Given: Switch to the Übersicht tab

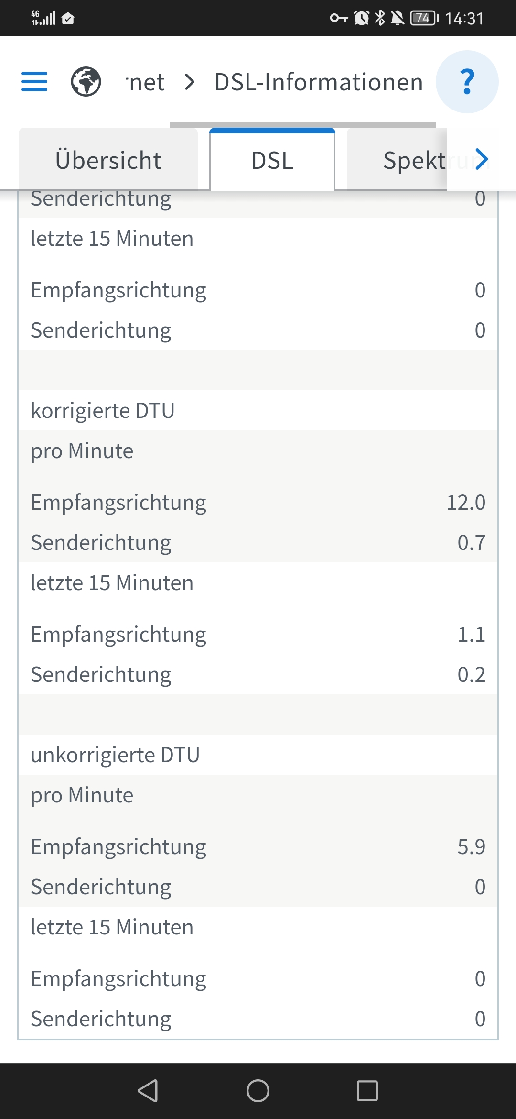Looking at the screenshot, I should tap(108, 160).
